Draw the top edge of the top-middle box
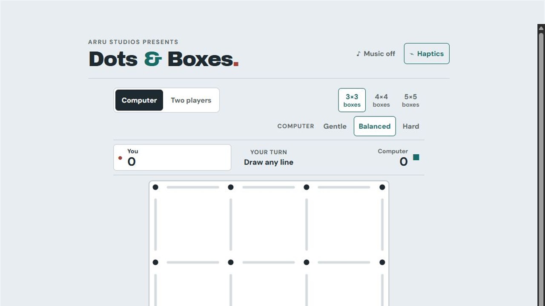This screenshot has width=545, height=306. pos(269,187)
